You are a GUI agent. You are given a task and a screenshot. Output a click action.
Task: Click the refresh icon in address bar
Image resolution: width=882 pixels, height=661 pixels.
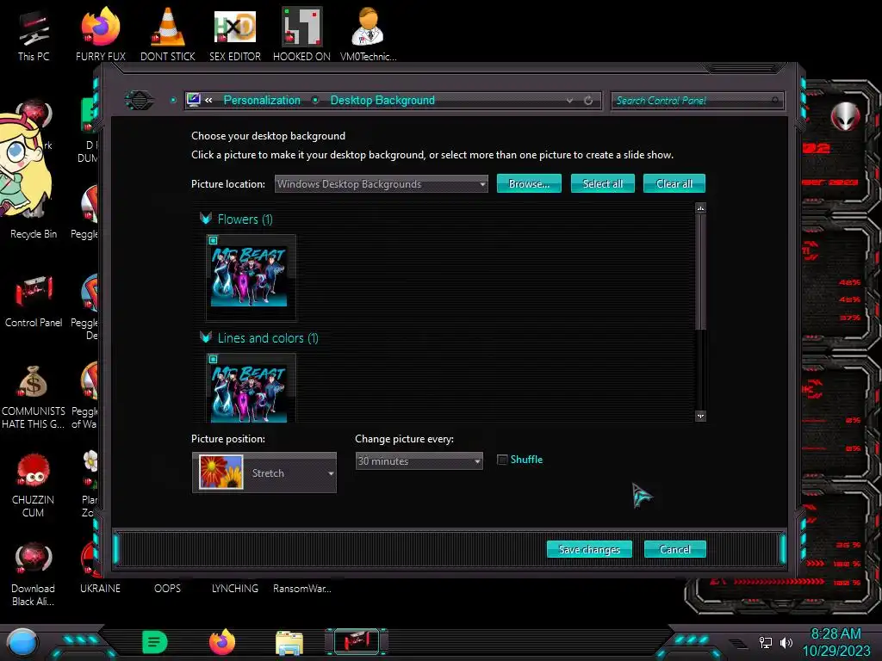pos(588,101)
